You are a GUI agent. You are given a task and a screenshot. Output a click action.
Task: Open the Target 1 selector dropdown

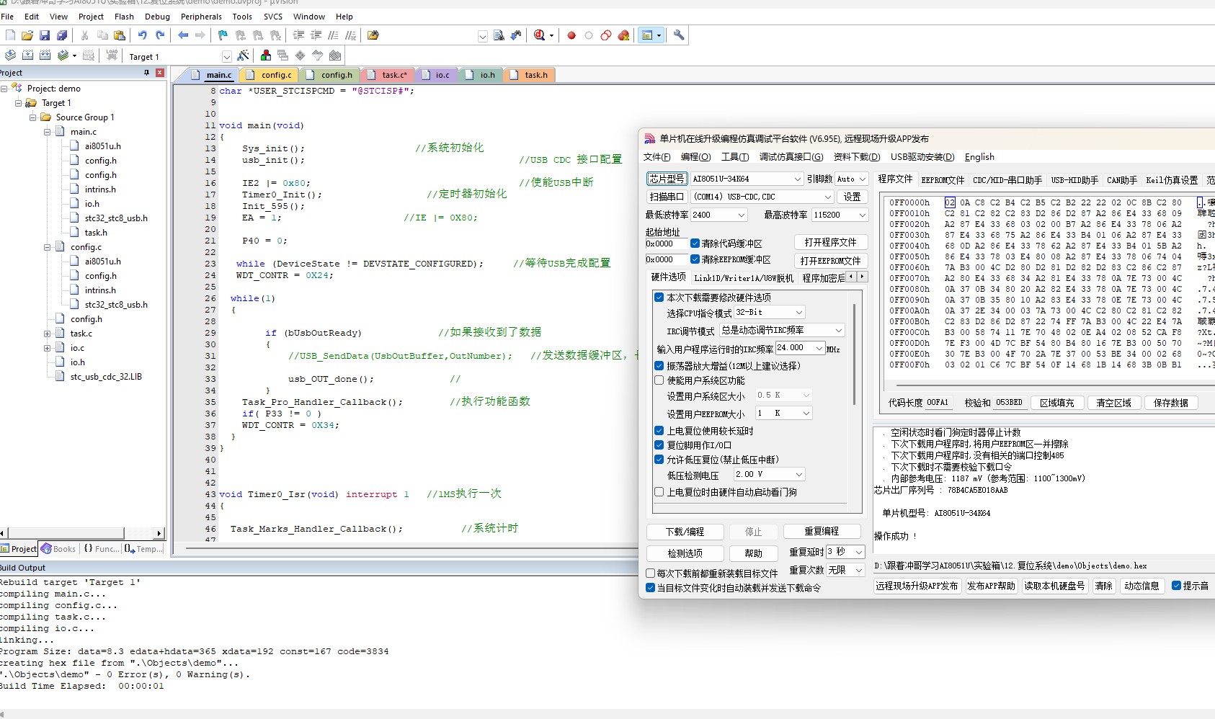(227, 56)
